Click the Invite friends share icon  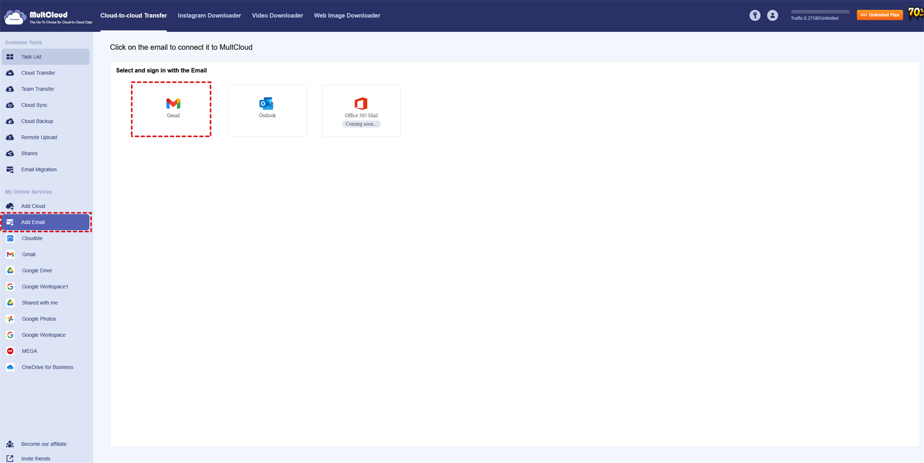[x=10, y=459]
